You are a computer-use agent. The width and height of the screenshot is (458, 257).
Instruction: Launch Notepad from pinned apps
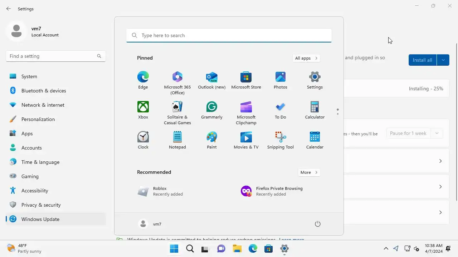[177, 141]
